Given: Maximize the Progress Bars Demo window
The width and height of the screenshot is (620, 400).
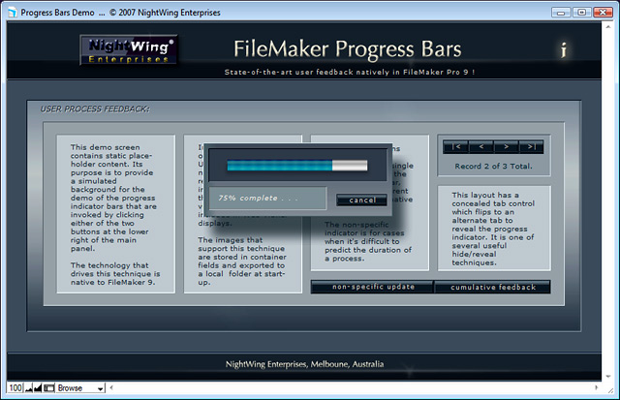Looking at the screenshot, I should 581,13.
